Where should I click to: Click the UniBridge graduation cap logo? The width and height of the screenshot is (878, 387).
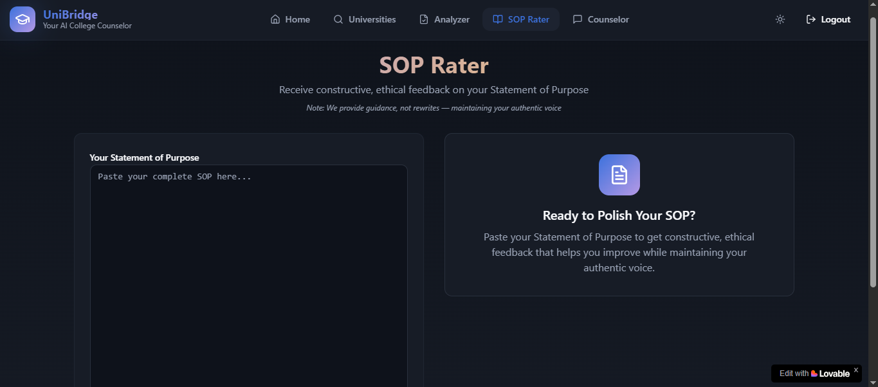coord(23,19)
